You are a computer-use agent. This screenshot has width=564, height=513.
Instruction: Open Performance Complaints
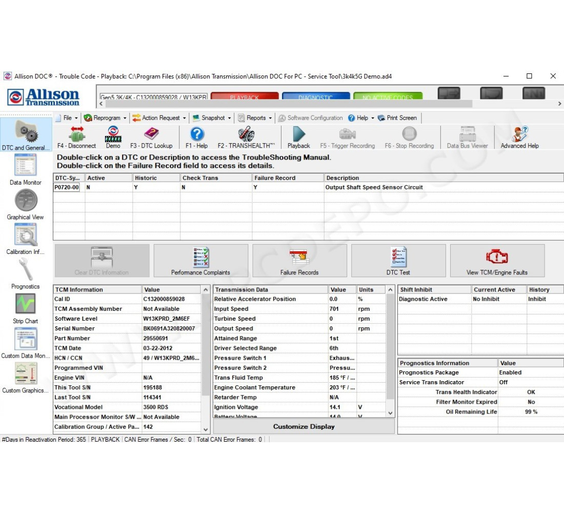pos(200,261)
